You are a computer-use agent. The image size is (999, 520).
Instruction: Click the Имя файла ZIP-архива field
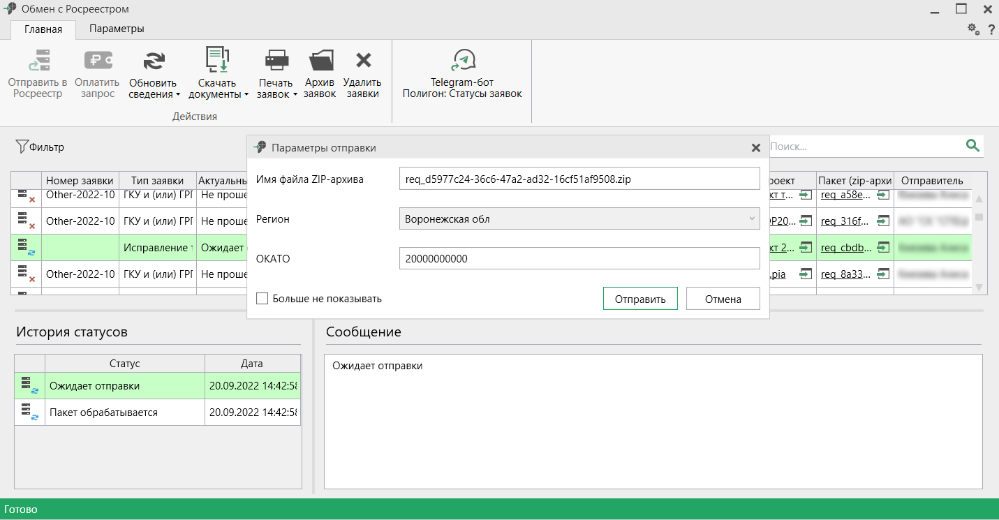(579, 179)
